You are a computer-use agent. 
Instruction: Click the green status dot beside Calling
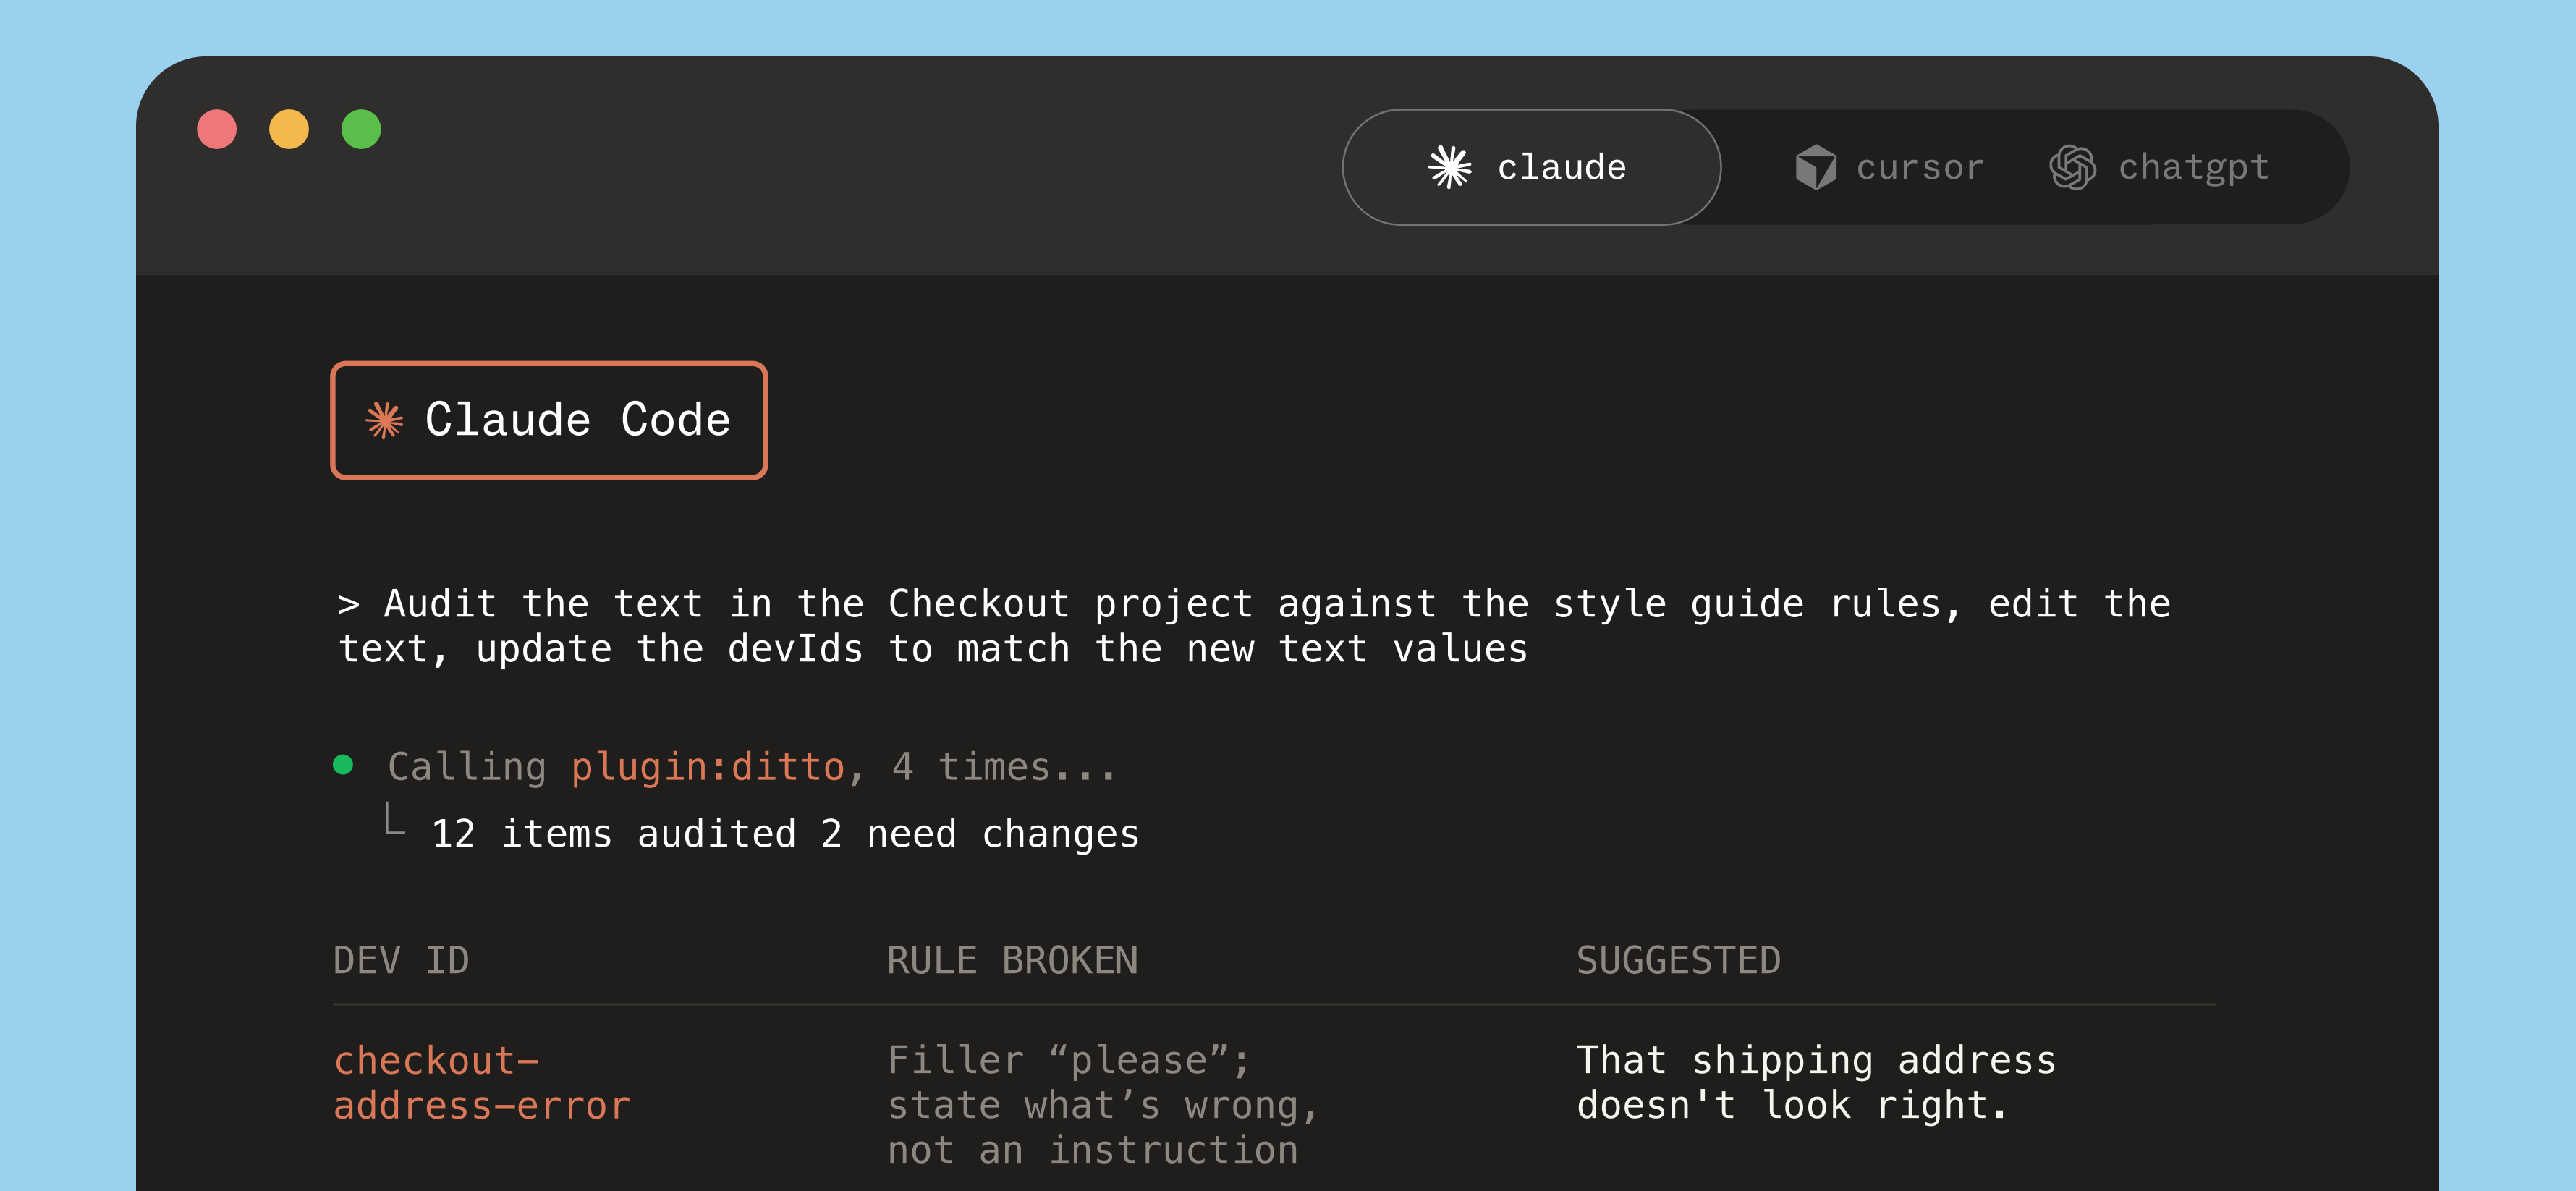[x=343, y=765]
